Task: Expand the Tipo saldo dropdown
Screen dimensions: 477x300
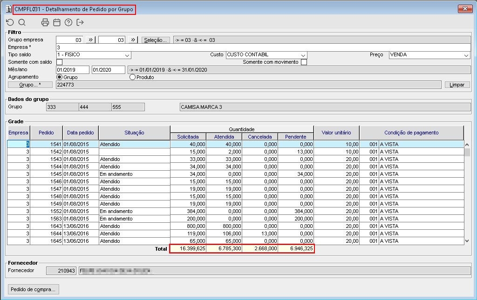Action: [127, 55]
